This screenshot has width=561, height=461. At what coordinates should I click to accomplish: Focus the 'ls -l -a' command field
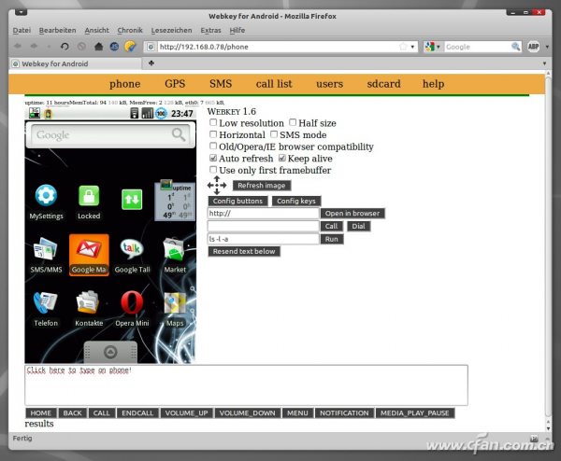click(263, 239)
